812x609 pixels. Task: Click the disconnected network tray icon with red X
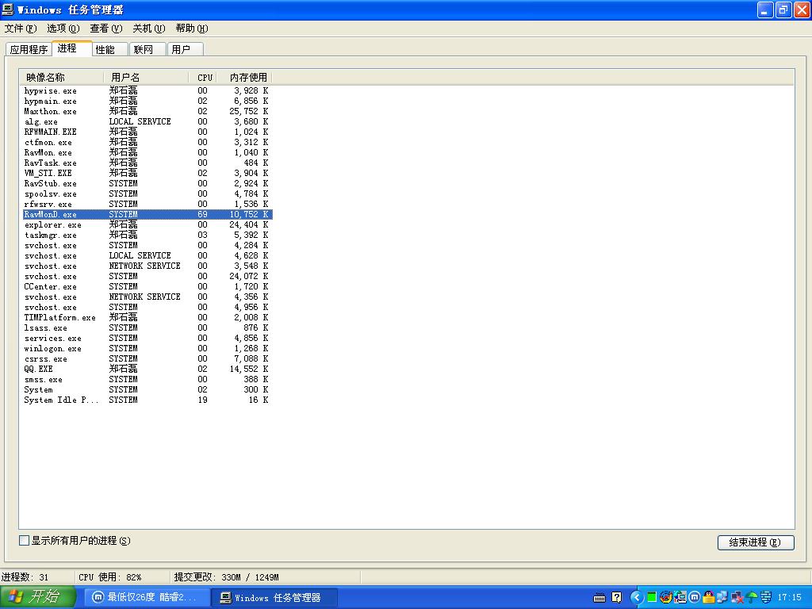coord(737,598)
